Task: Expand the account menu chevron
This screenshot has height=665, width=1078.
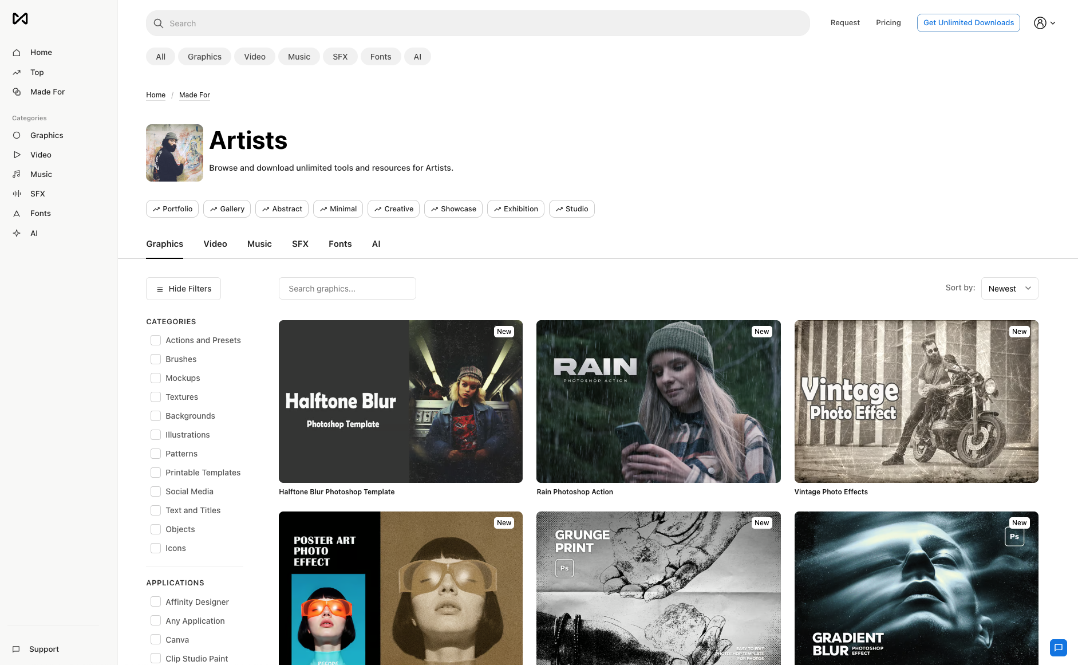Action: (x=1053, y=23)
